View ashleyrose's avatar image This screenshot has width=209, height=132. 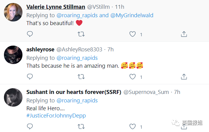[x=12, y=55]
